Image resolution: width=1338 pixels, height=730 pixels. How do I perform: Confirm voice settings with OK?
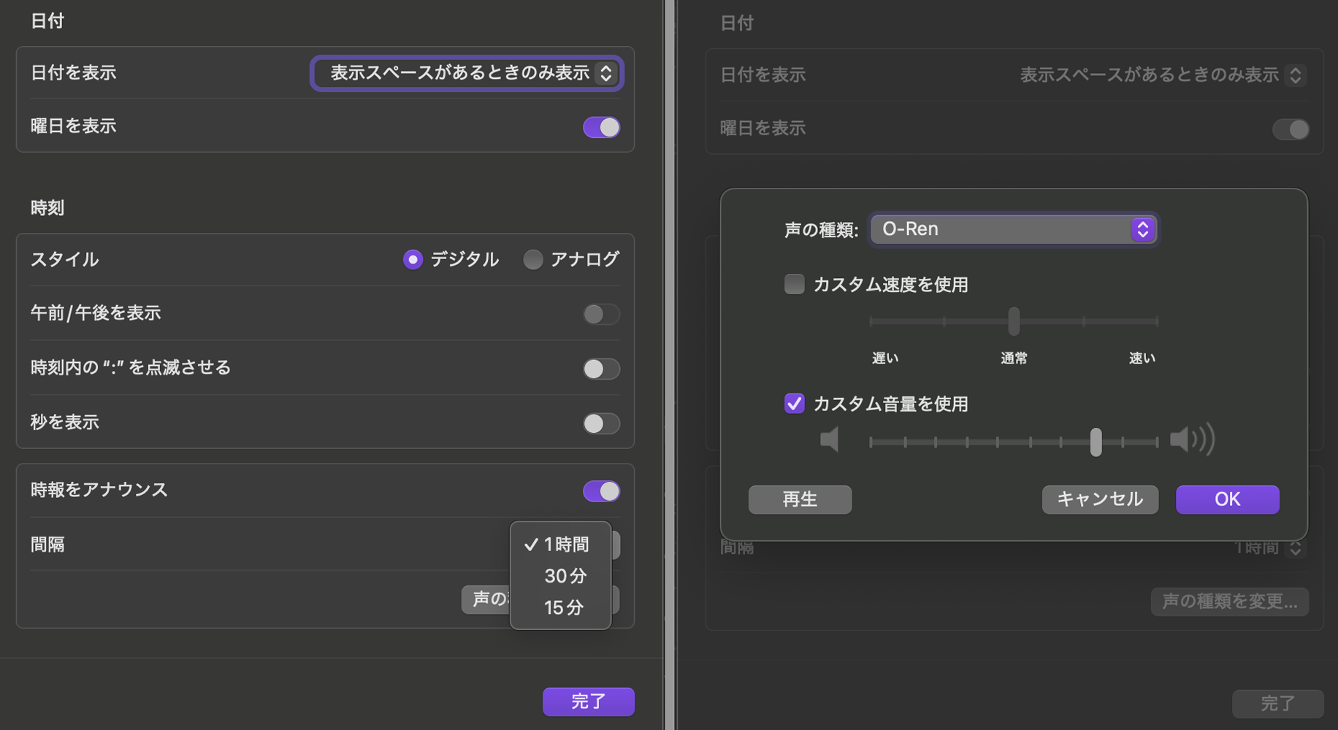click(1227, 499)
